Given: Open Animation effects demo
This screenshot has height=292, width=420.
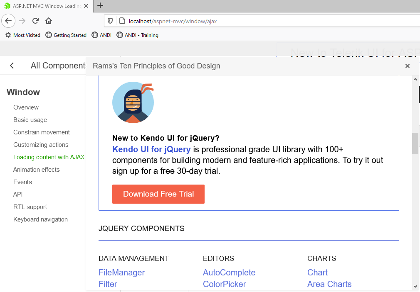Looking at the screenshot, I should tap(37, 170).
